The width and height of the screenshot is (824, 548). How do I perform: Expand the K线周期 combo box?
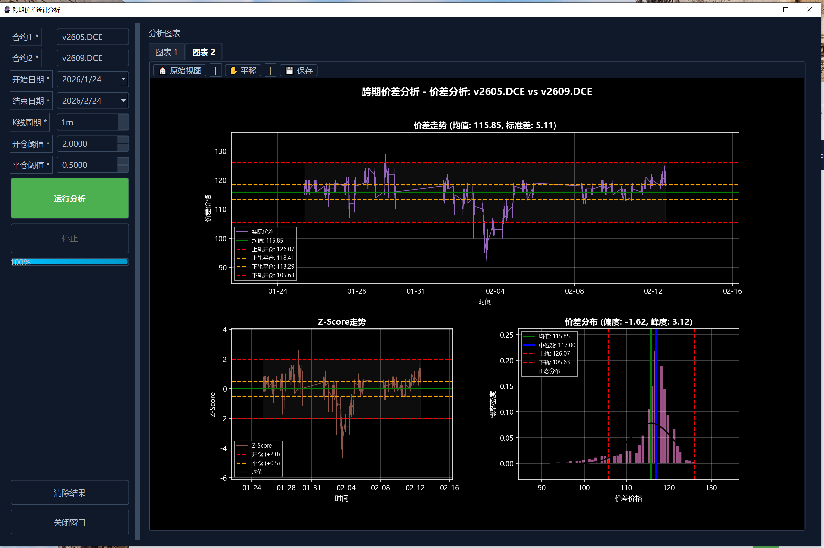(123, 122)
